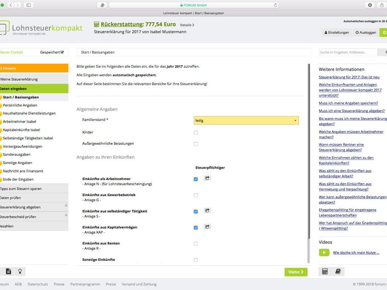Toggle the browser sidebar icon

29,5
